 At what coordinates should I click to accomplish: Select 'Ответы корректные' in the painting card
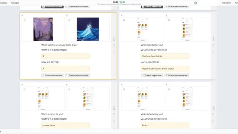coord(52,75)
